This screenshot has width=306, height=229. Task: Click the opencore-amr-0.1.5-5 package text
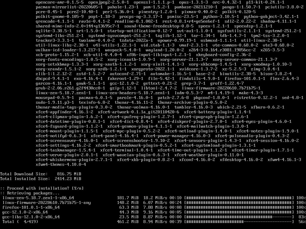59,2
